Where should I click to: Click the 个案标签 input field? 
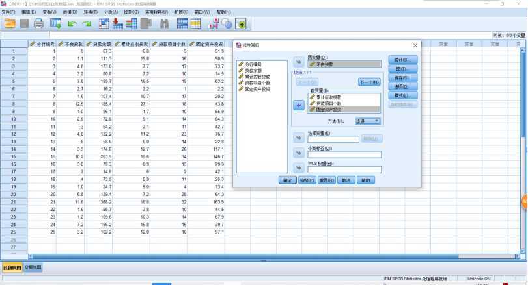coord(344,155)
